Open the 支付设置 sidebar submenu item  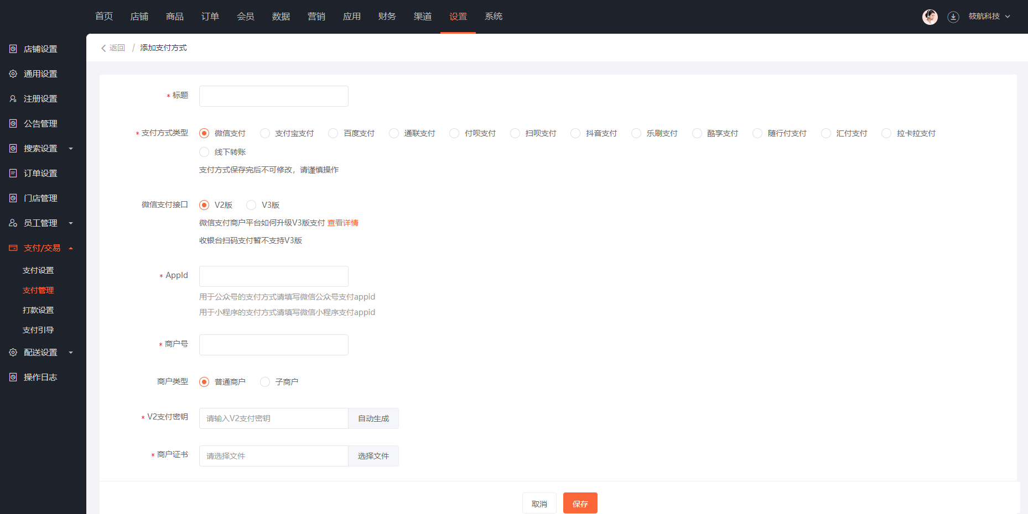pyautogui.click(x=38, y=270)
